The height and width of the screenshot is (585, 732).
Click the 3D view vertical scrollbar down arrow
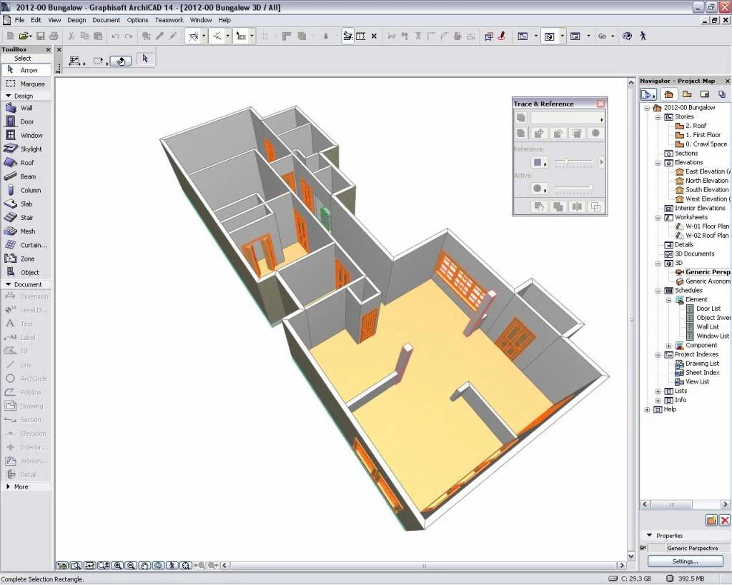631,556
